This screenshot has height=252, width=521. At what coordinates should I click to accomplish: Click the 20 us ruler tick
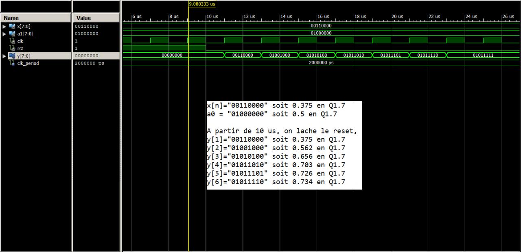pyautogui.click(x=397, y=17)
